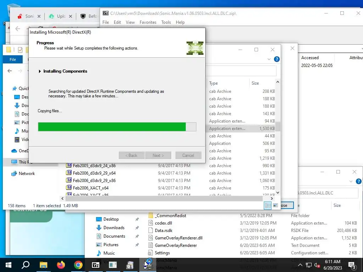Open the _CommonRedist folder
The height and width of the screenshot is (272, 363).
pyautogui.click(x=171, y=216)
